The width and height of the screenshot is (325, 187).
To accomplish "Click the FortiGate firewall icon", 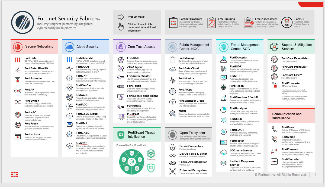I will point(18,60).
